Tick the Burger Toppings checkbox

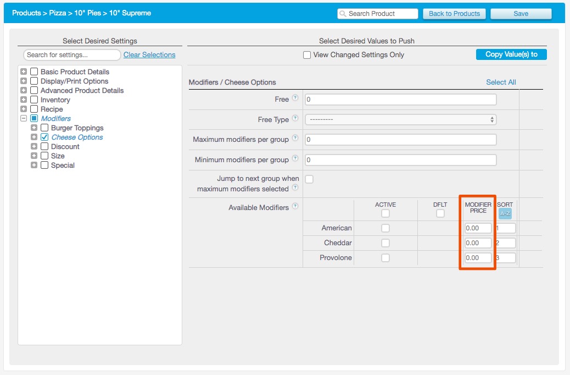44,128
